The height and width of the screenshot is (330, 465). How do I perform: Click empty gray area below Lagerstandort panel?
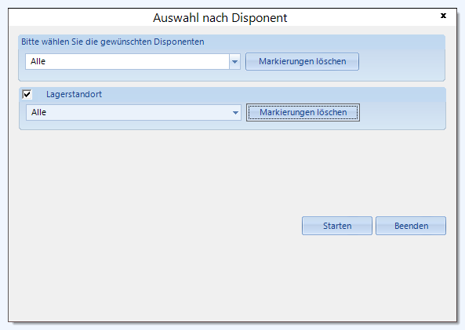coord(178,172)
